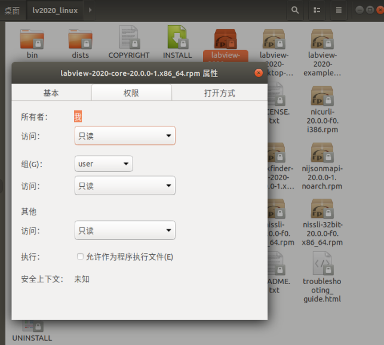Select the INSTALL script file icon
The width and height of the screenshot is (384, 345).
[177, 37]
